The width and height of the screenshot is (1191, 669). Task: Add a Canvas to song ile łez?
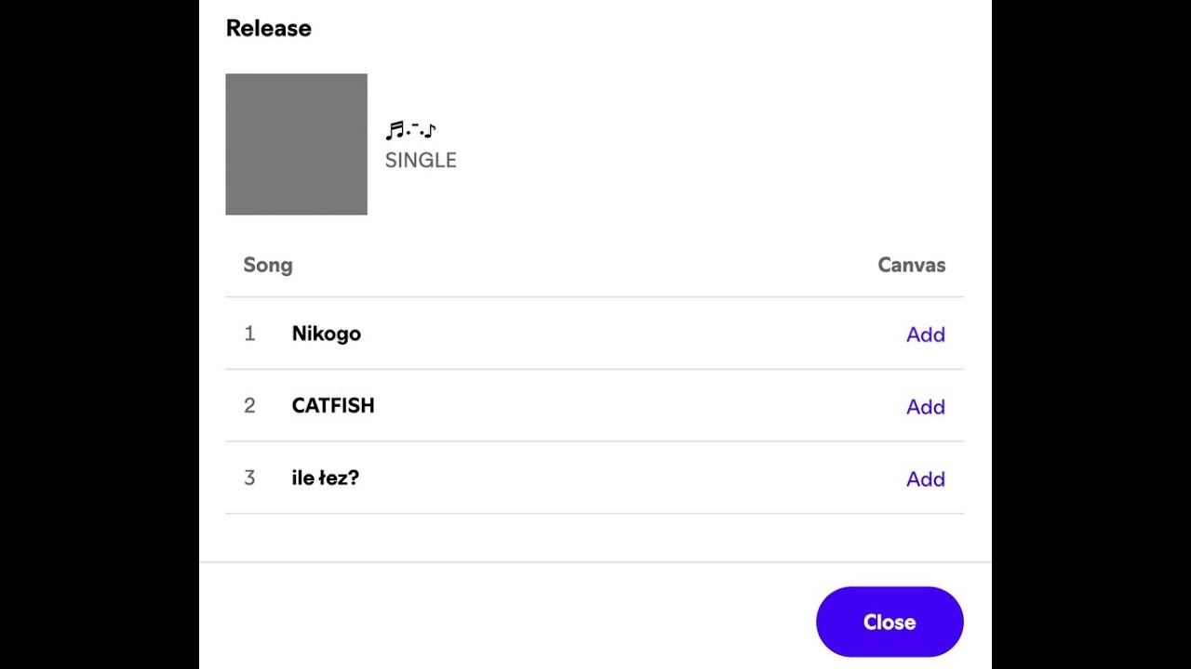(925, 479)
